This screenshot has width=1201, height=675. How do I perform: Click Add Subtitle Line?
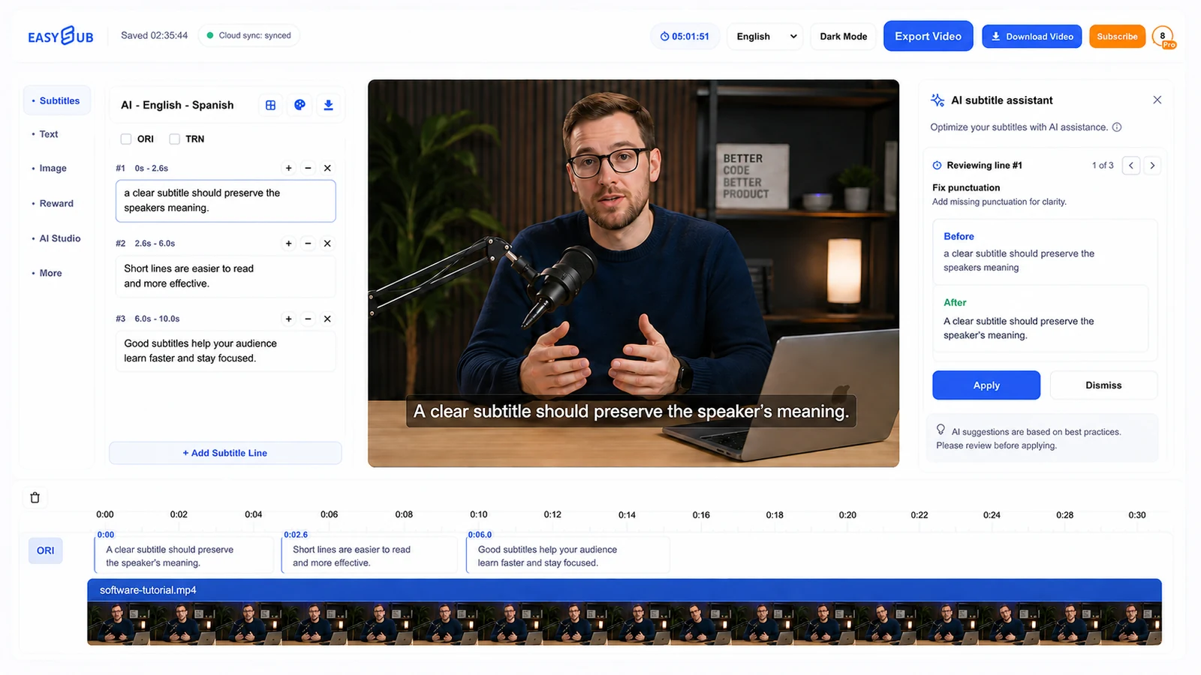point(225,453)
